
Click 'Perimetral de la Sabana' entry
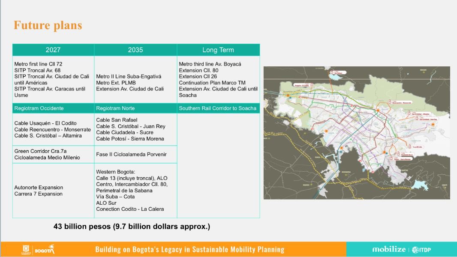pyautogui.click(x=124, y=191)
